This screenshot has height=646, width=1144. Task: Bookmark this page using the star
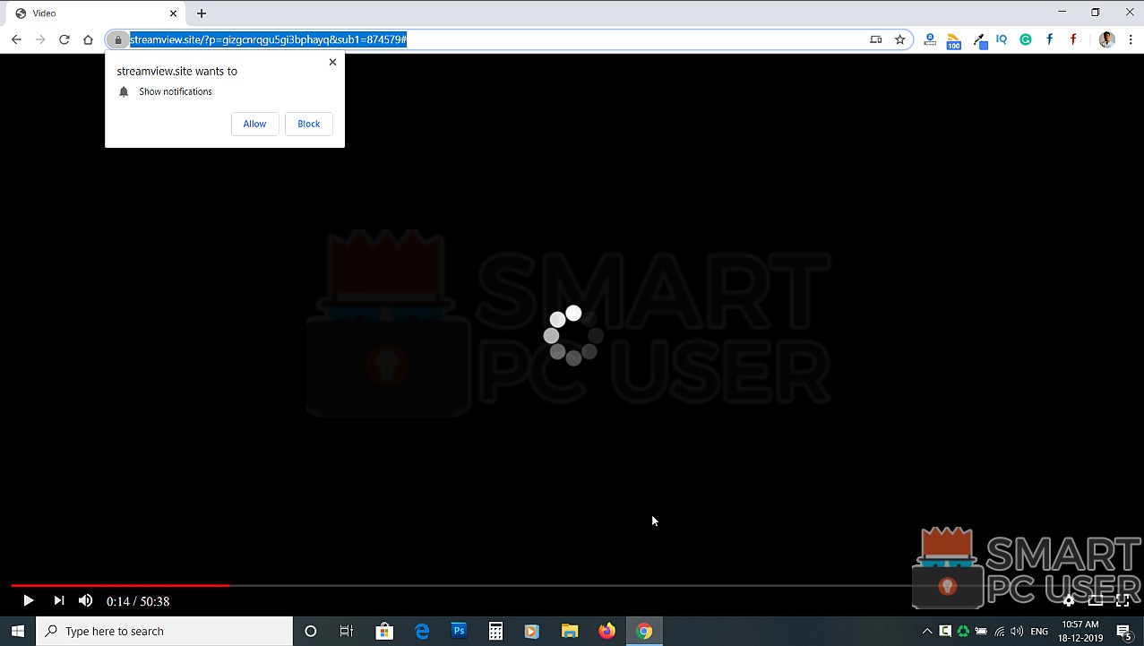coord(899,39)
